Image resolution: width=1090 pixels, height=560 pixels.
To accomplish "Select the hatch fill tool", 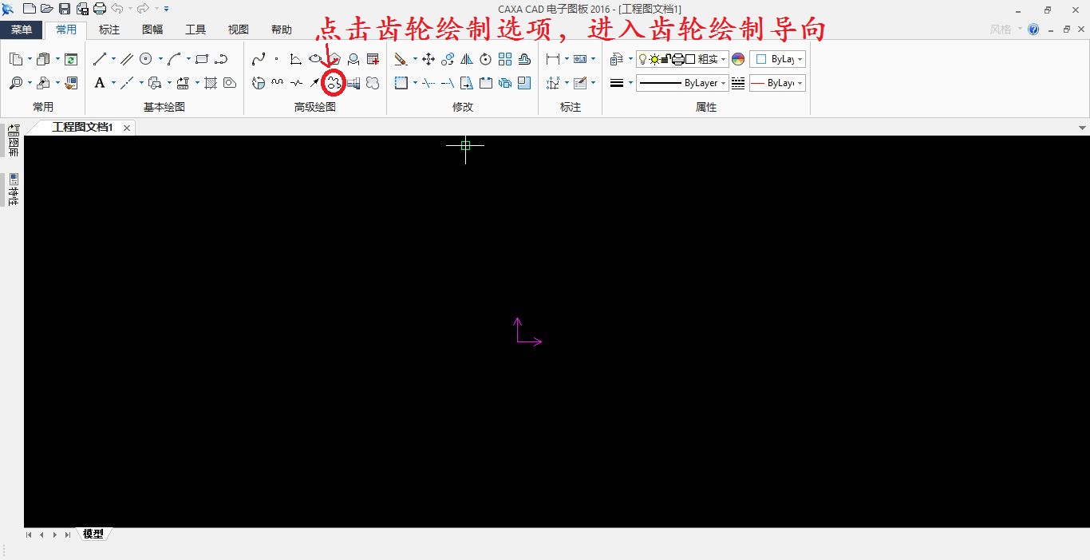I will [211, 82].
